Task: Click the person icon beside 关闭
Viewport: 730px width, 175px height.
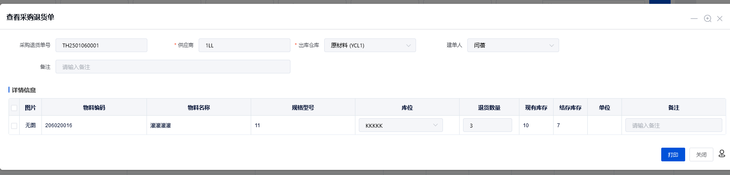Action: pyautogui.click(x=722, y=154)
